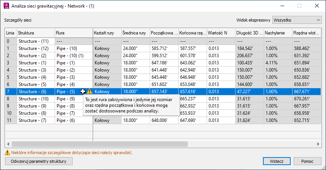This screenshot has width=326, height=170.
Task: Open the Widok ekspresowy dropdown
Action: (x=297, y=20)
